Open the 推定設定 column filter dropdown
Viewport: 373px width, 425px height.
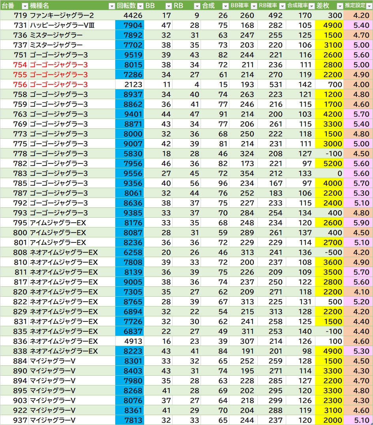tap(369, 6)
